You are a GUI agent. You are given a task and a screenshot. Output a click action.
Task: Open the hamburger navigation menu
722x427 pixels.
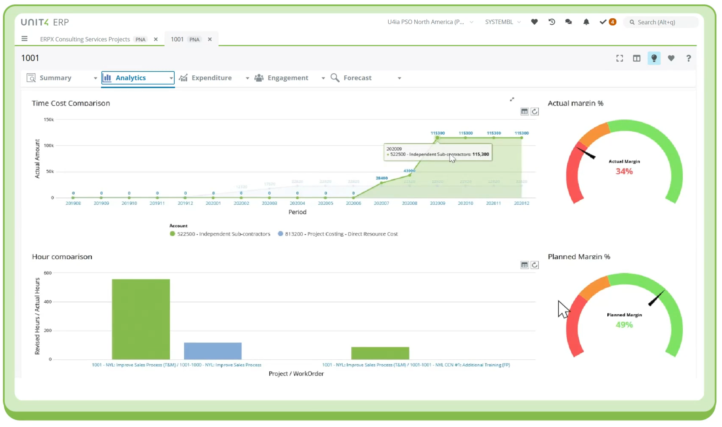24,39
